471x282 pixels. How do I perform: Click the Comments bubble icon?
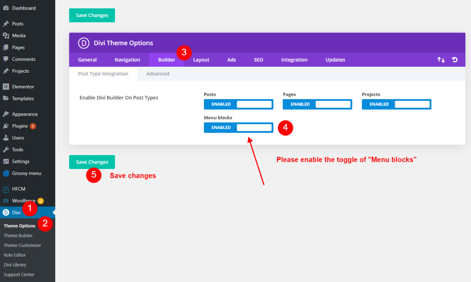(x=6, y=59)
